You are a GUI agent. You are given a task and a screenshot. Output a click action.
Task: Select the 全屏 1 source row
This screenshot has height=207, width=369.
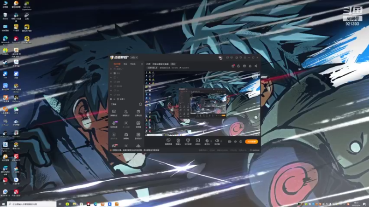126,99
